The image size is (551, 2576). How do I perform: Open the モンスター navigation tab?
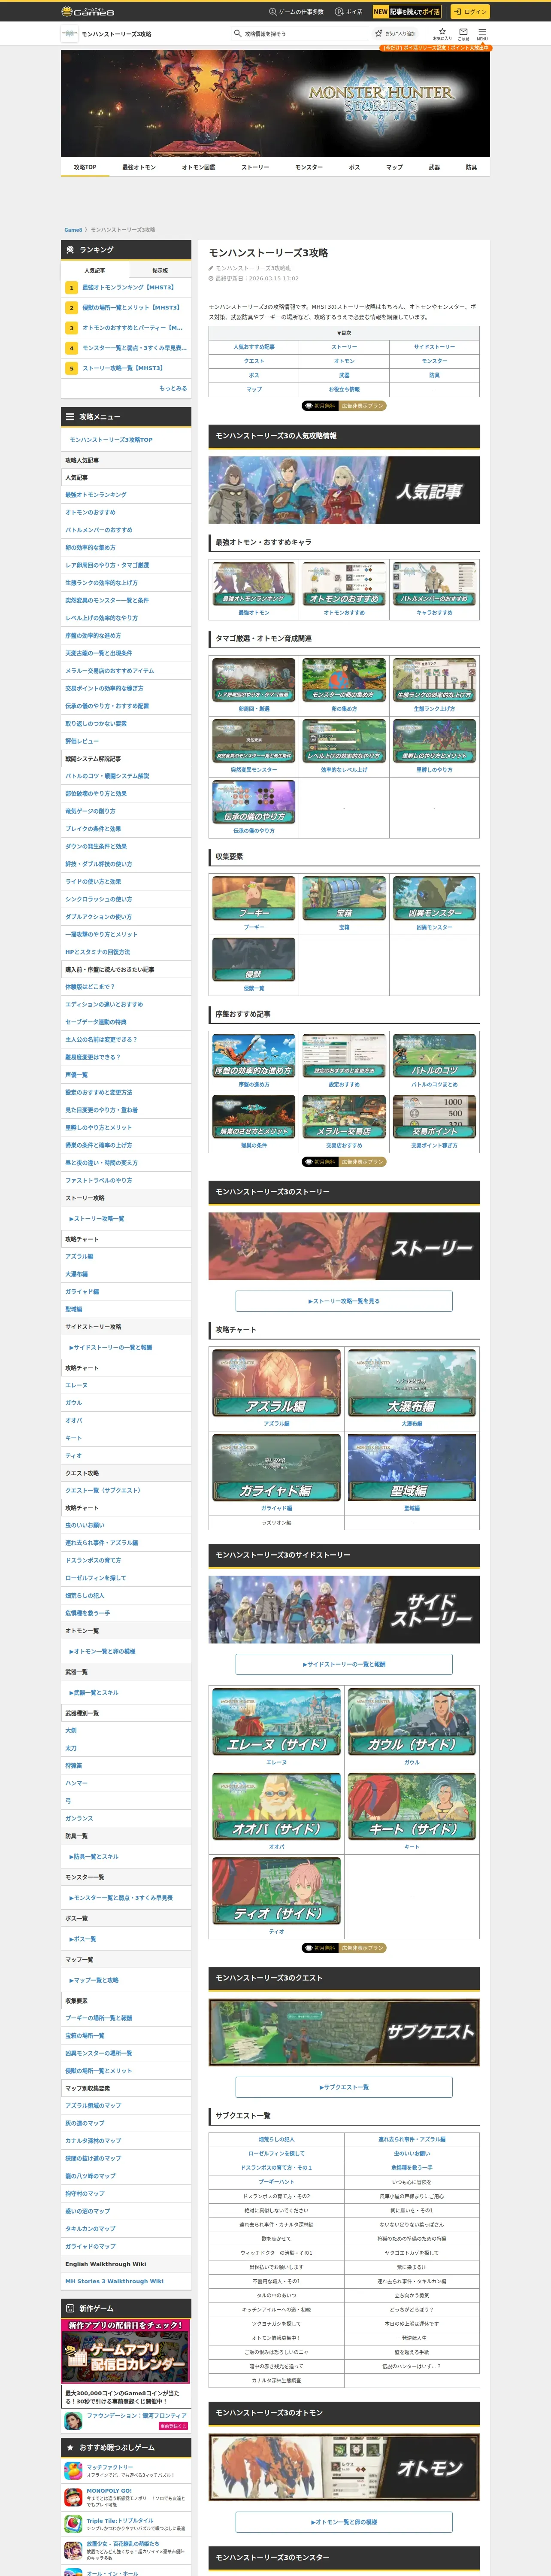309,167
